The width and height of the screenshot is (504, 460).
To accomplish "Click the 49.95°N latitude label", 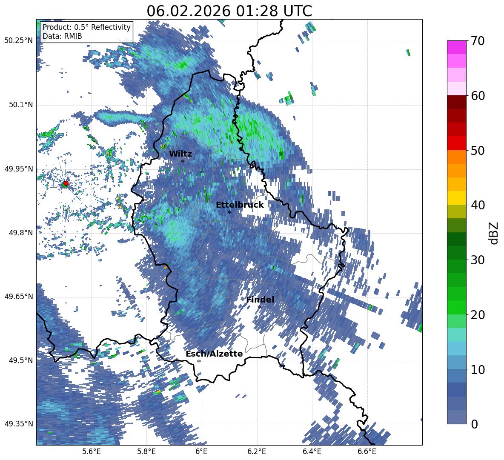I will (x=19, y=169).
